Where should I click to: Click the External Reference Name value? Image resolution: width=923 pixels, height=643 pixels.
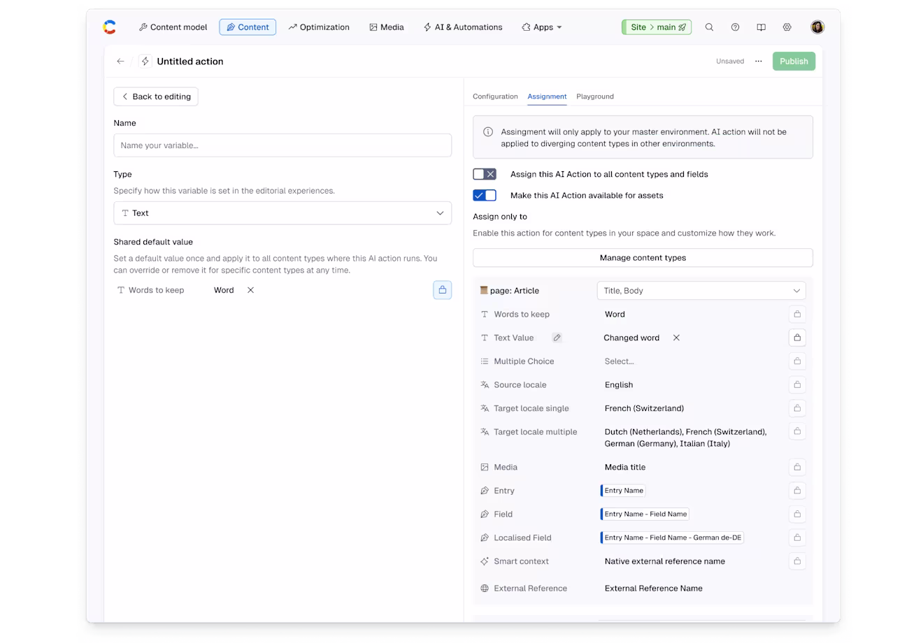[x=654, y=588]
